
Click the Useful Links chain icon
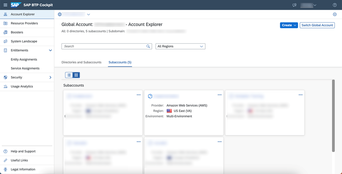[6, 160]
